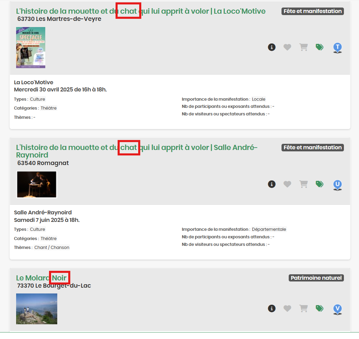
Task: Click address 63540 Romagnat
Action: (x=43, y=163)
